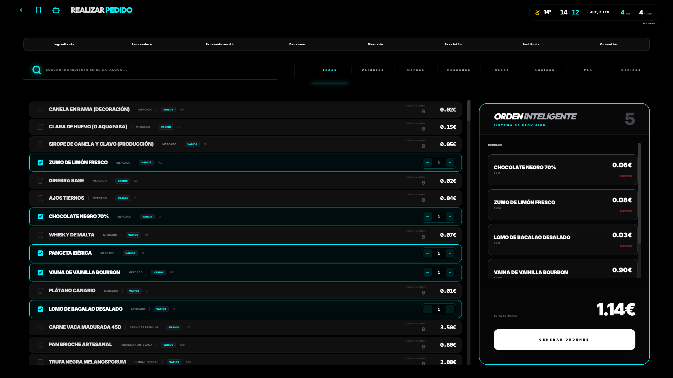Increase quantity for Chocolate Negro 70%
Image resolution: width=673 pixels, height=378 pixels.
tap(450, 216)
